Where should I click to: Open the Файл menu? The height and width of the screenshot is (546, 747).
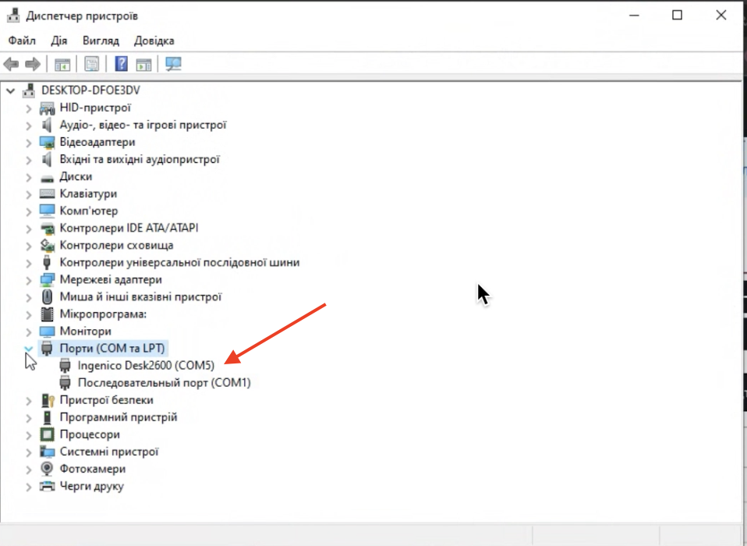pos(22,41)
